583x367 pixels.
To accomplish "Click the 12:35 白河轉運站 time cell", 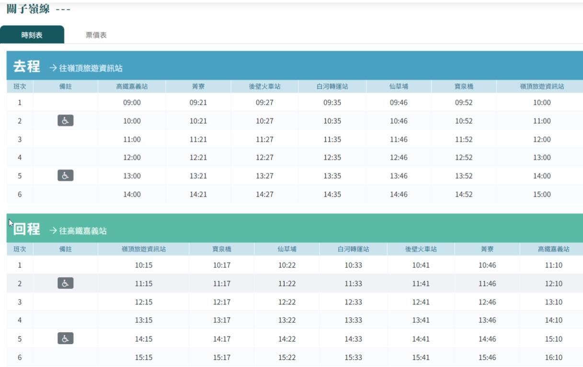I will [332, 158].
